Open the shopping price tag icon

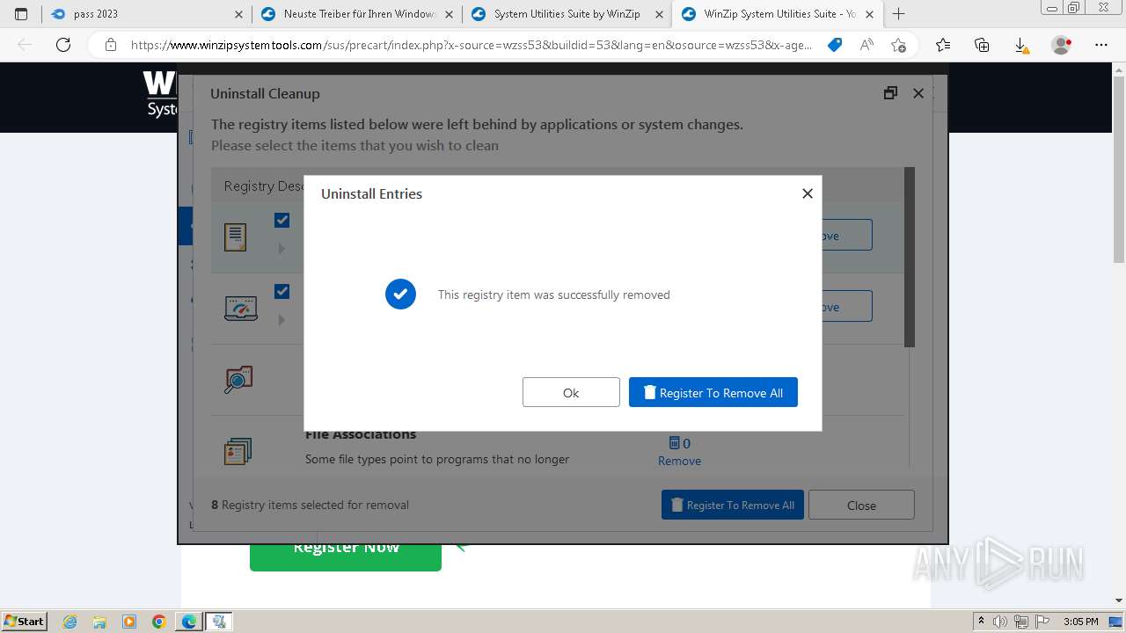click(x=835, y=45)
